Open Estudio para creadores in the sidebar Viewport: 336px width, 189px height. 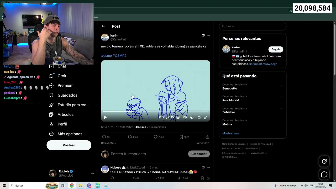(x=69, y=105)
